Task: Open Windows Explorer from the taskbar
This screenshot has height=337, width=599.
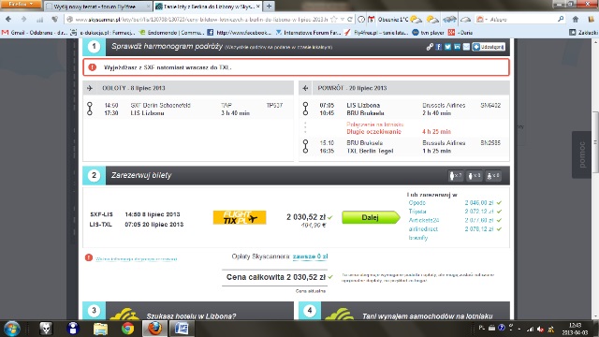Action: click(x=100, y=329)
